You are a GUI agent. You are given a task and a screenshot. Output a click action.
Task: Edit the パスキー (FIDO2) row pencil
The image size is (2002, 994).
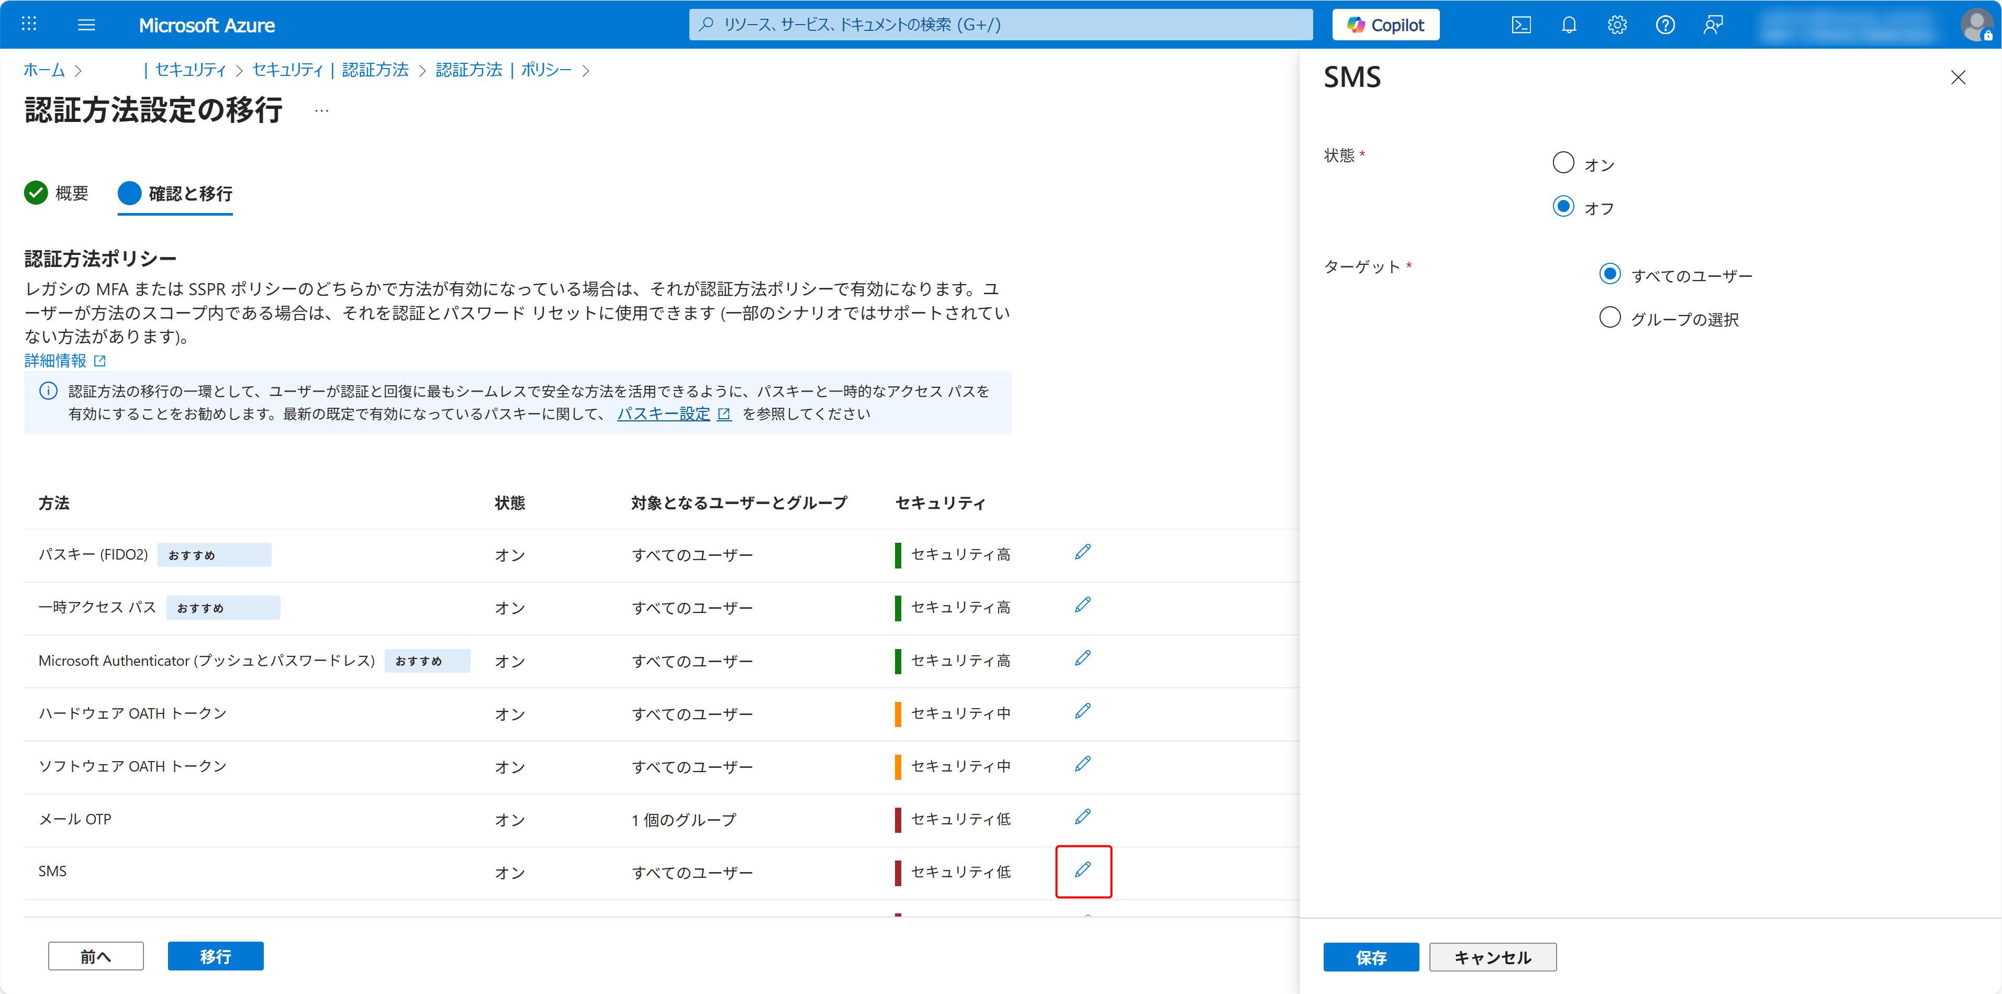coord(1082,552)
